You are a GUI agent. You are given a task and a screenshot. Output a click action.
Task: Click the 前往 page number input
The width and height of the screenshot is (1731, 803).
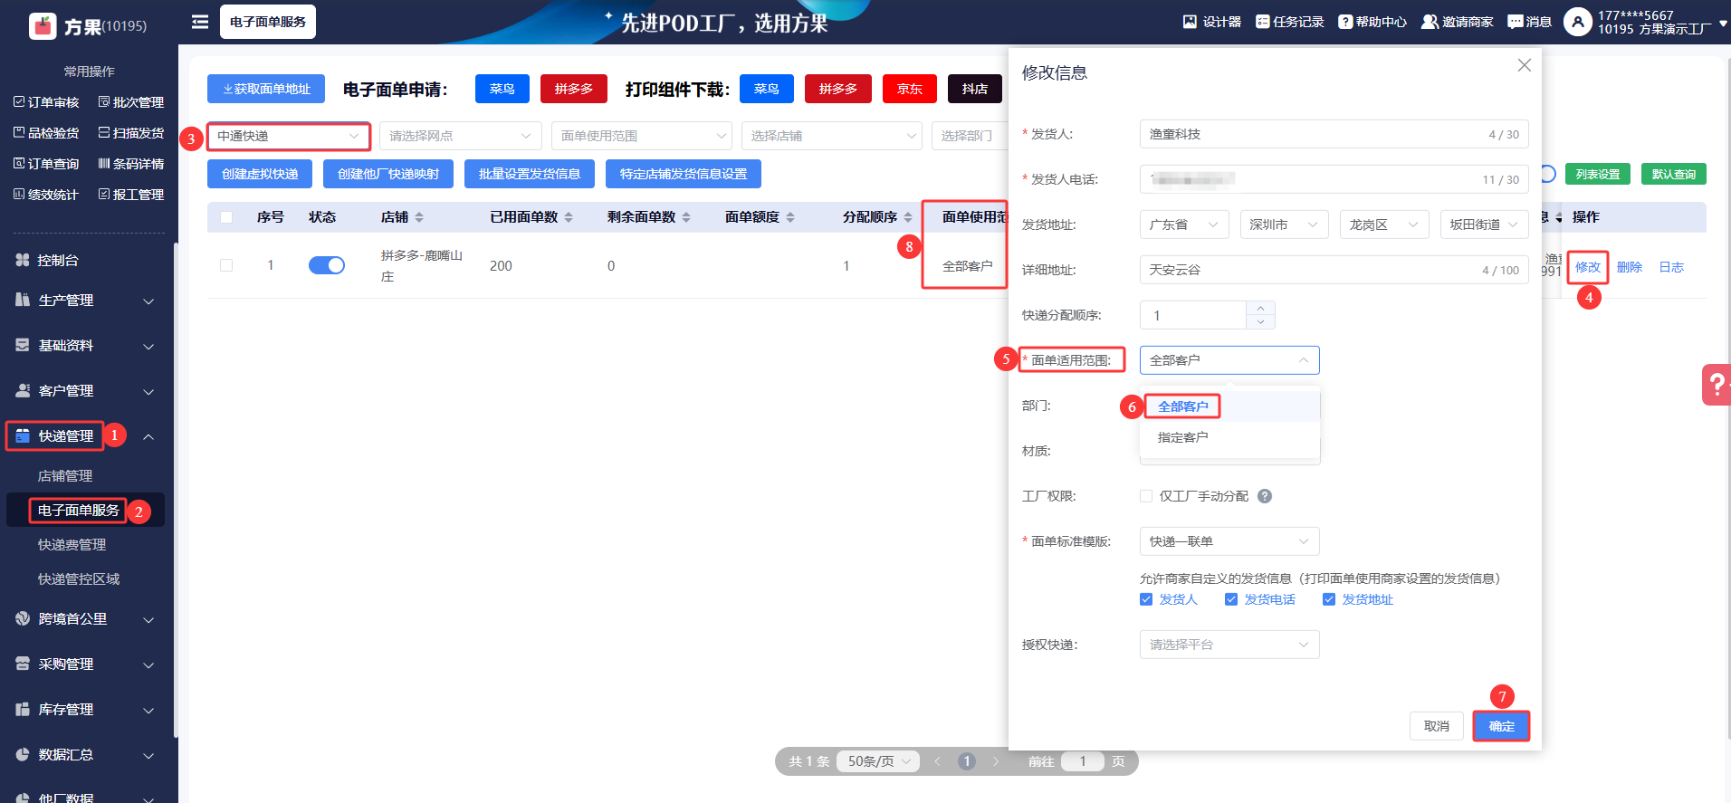tap(1083, 761)
